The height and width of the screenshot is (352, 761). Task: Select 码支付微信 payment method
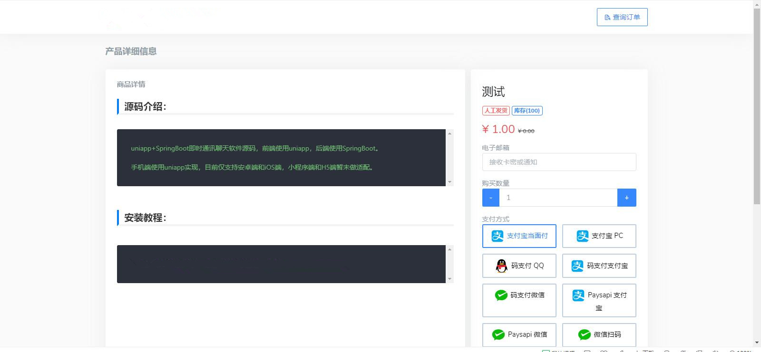point(519,300)
